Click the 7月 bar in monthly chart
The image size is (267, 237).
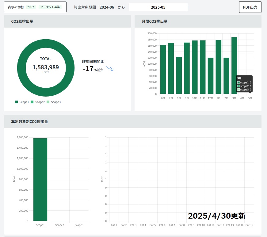(x=171, y=68)
